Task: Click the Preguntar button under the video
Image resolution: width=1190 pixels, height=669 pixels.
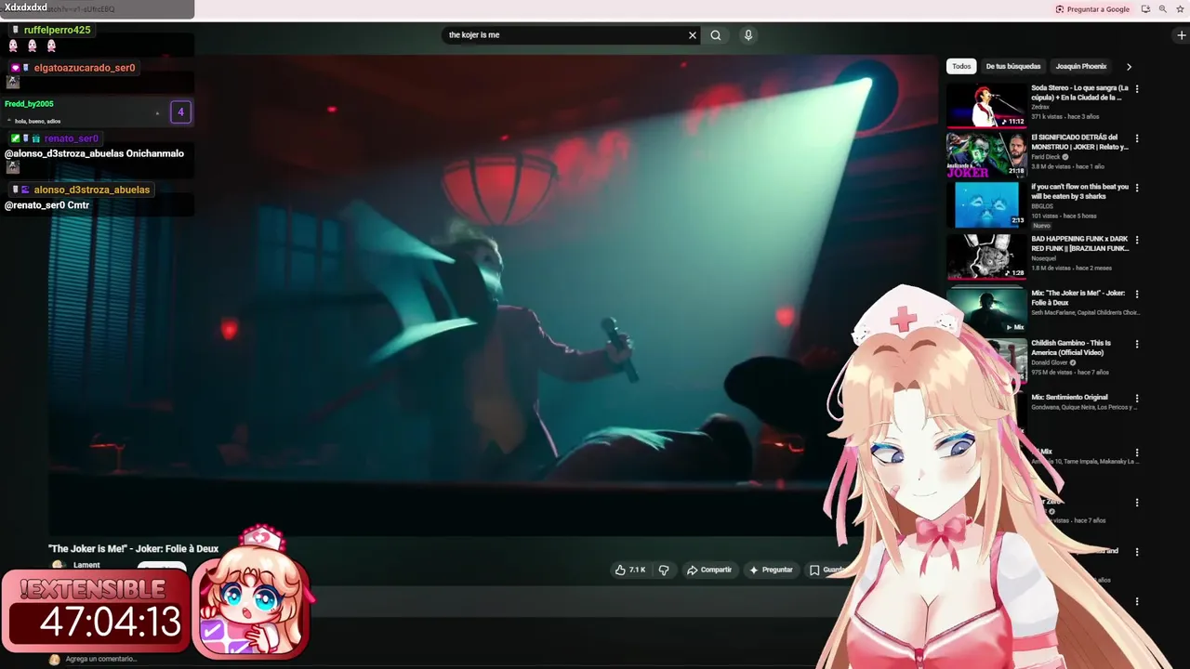Action: click(772, 570)
